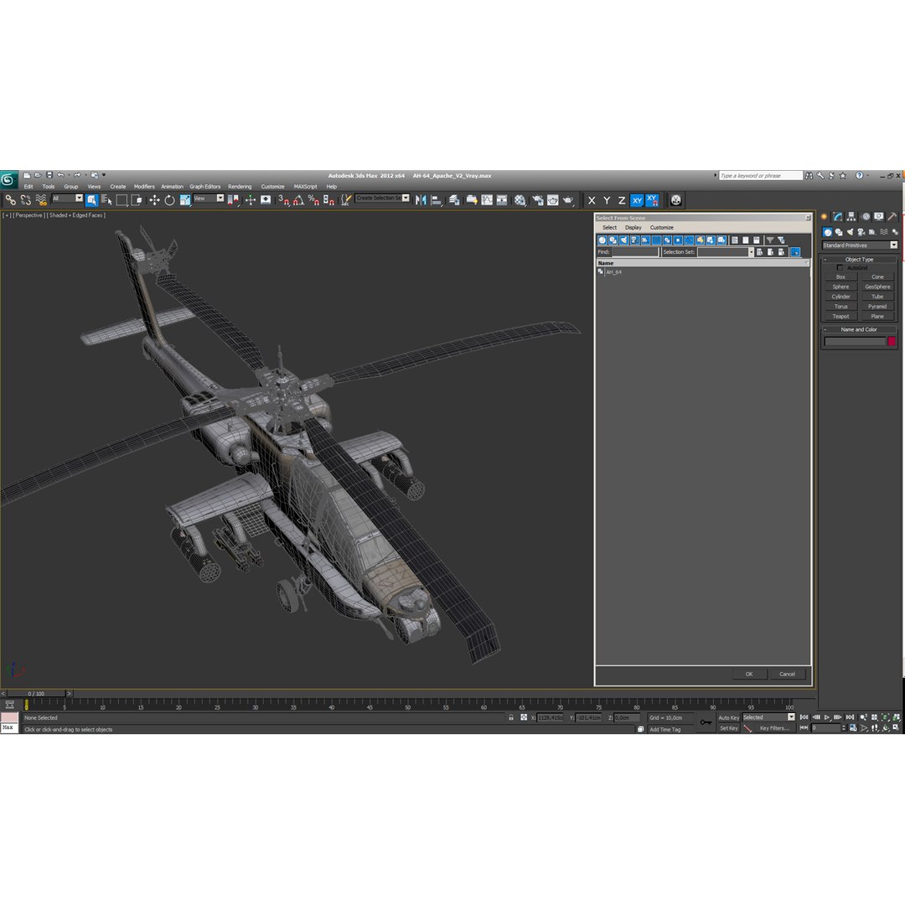Click the Edit Named Selection Sets icon
Viewport: 905px width, 905px height.
[346, 200]
